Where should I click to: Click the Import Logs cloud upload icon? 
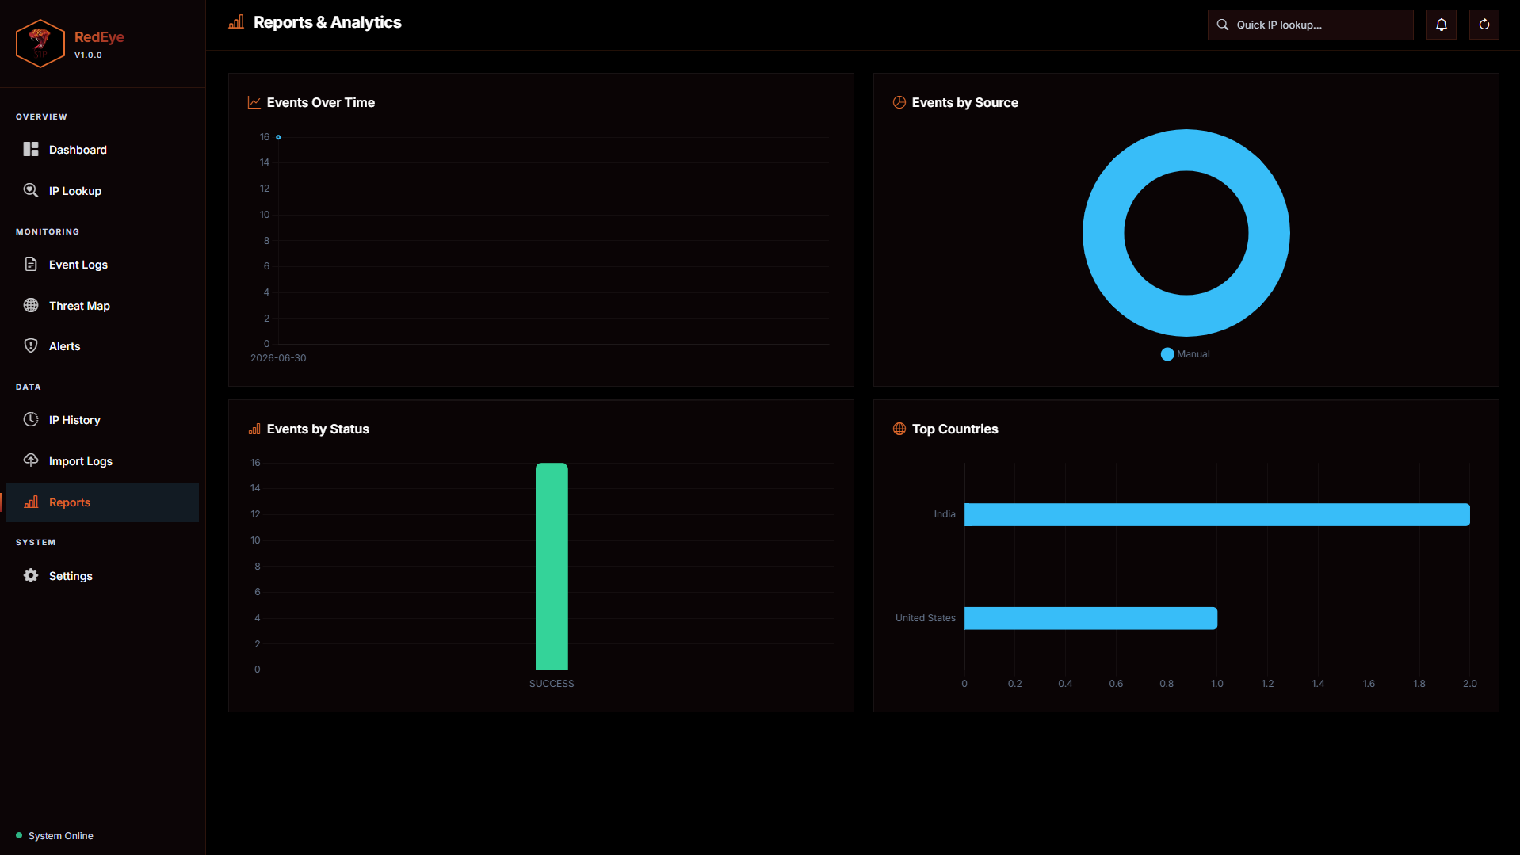31,460
